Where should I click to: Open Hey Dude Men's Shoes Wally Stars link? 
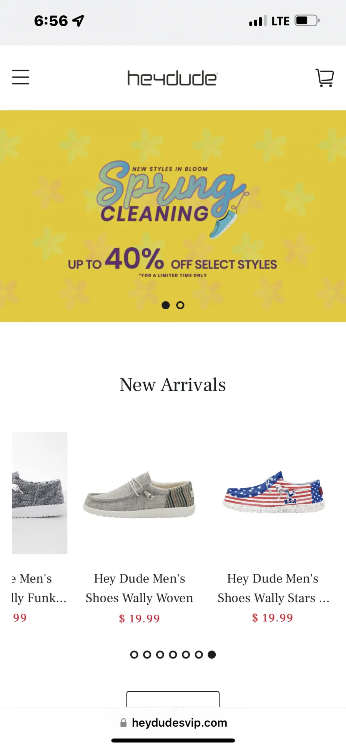click(x=273, y=588)
